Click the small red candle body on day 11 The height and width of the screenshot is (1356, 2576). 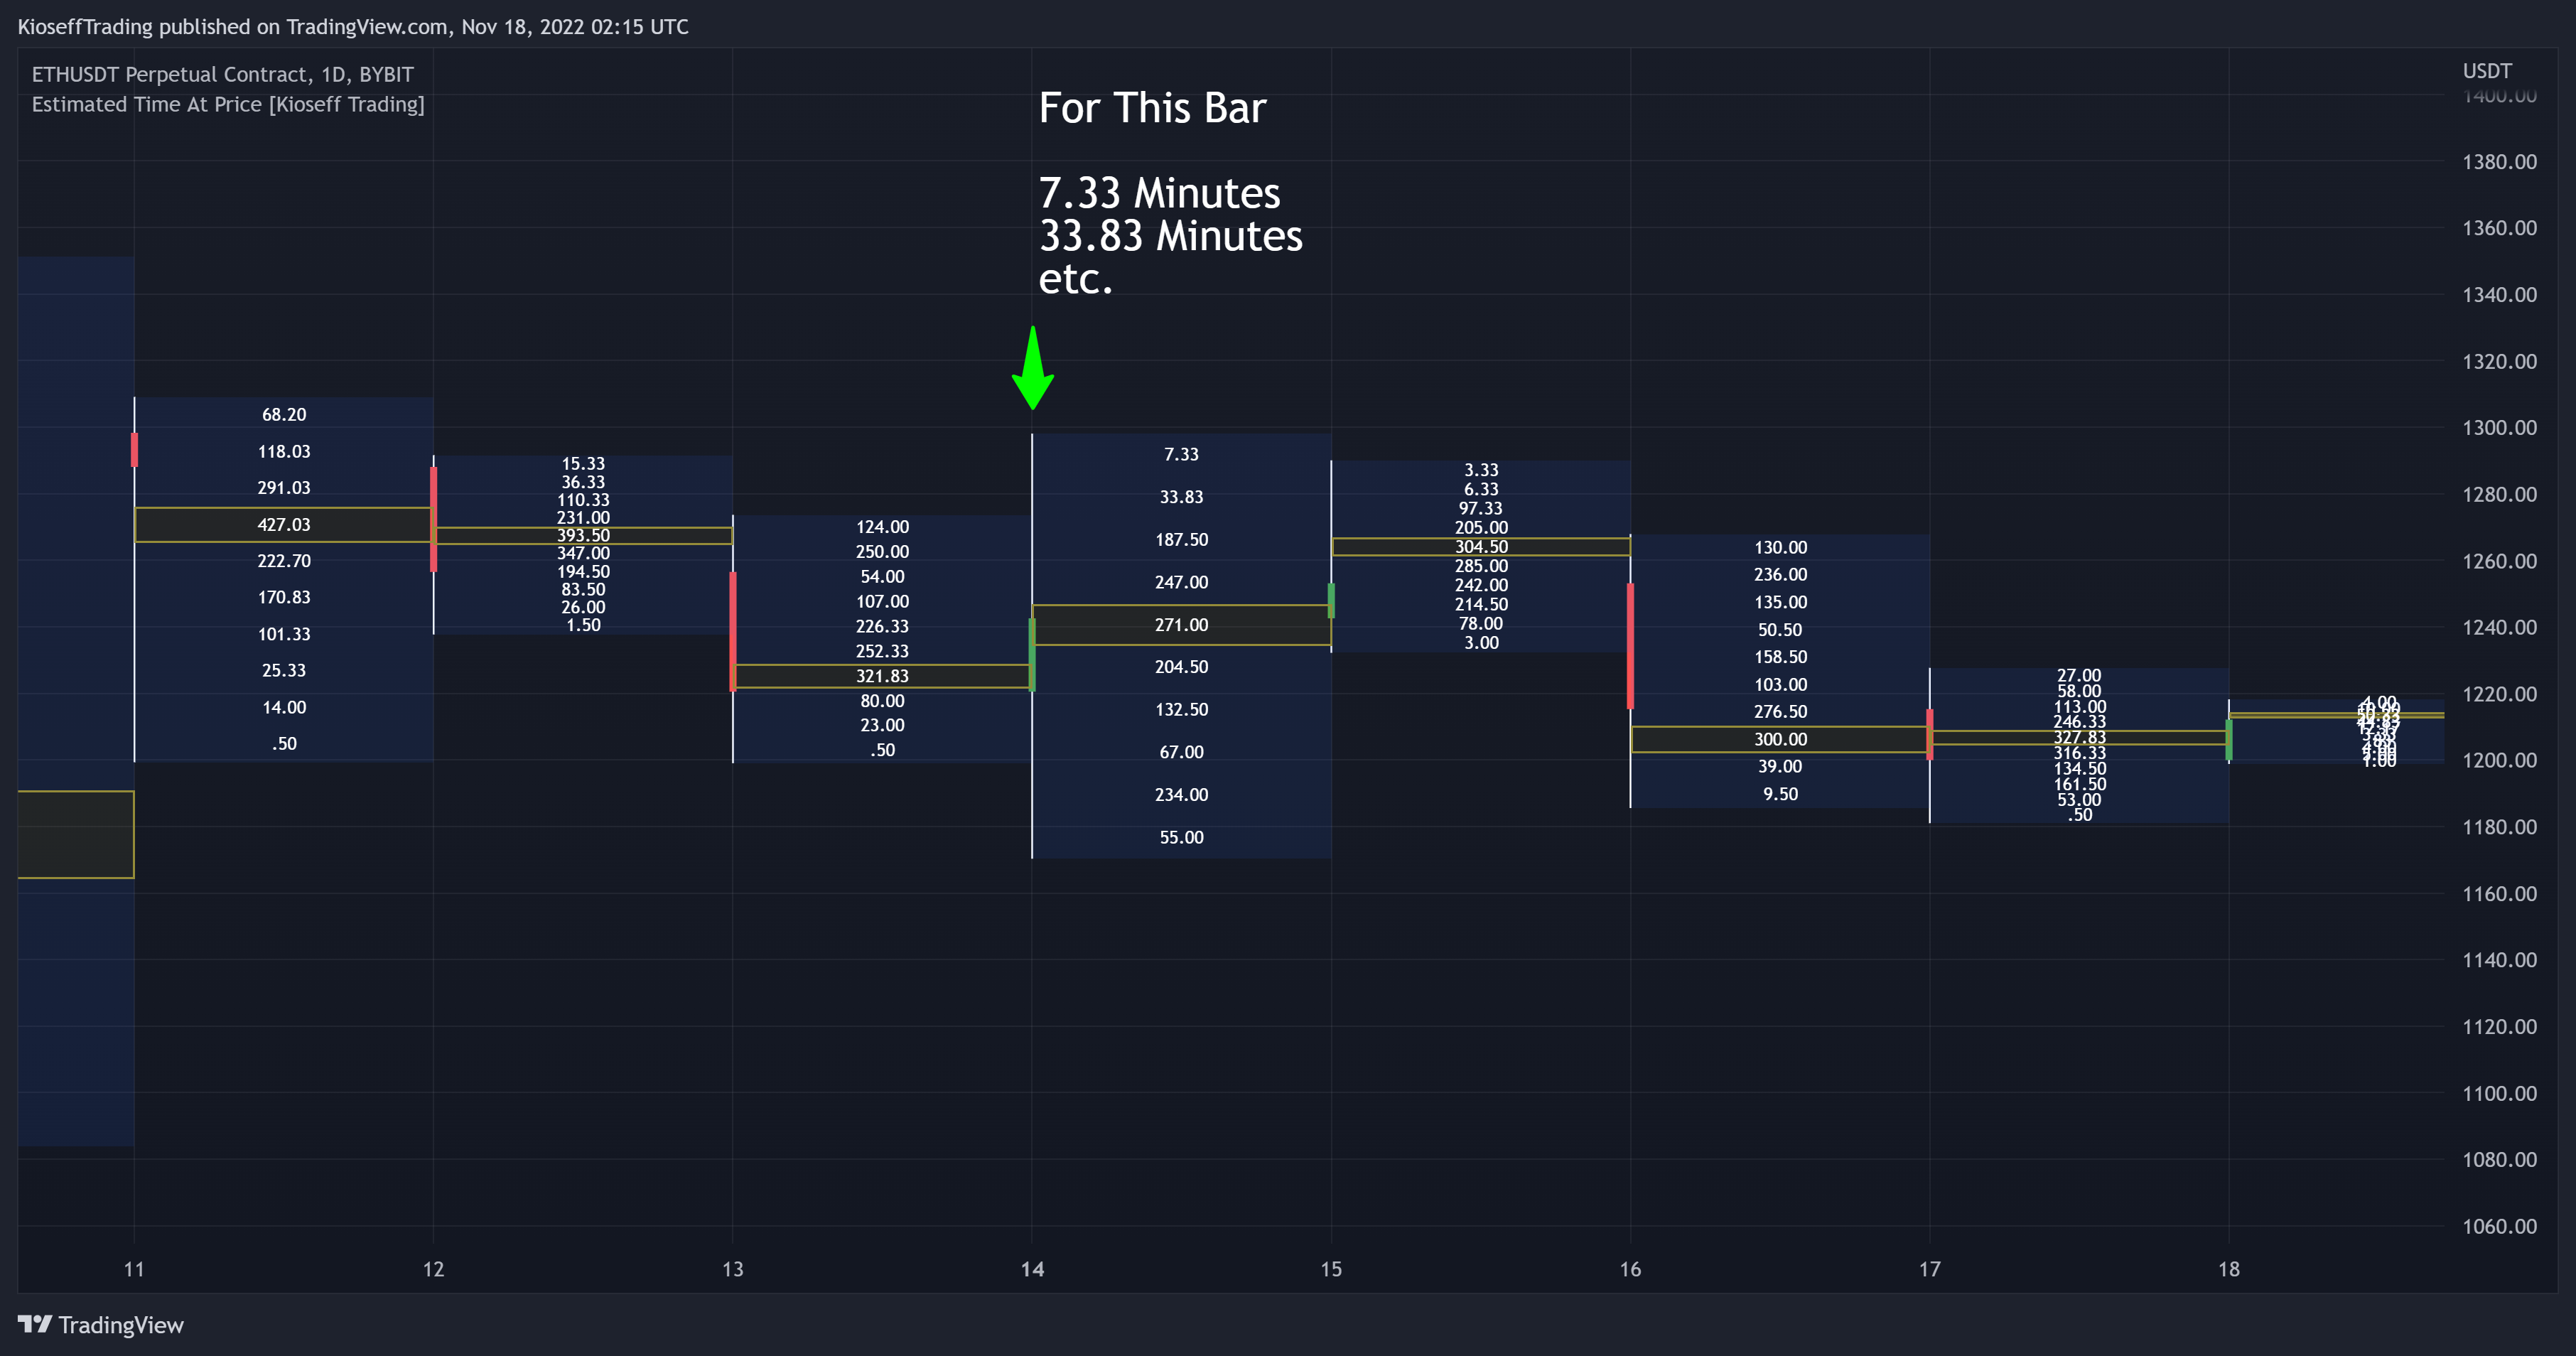(x=134, y=449)
